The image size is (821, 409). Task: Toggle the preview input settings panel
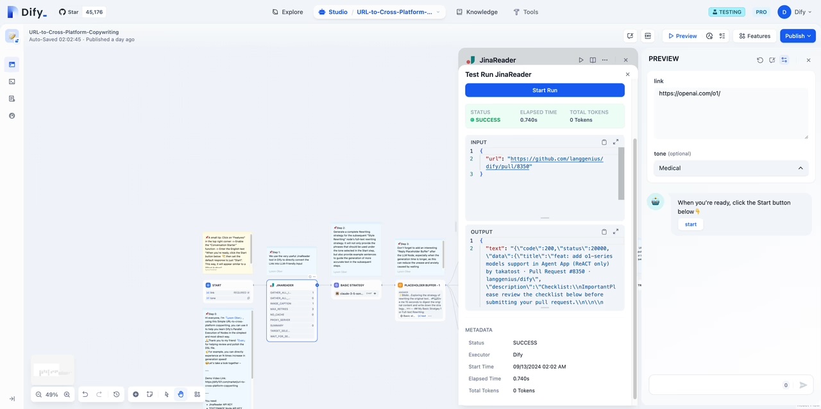tap(784, 60)
